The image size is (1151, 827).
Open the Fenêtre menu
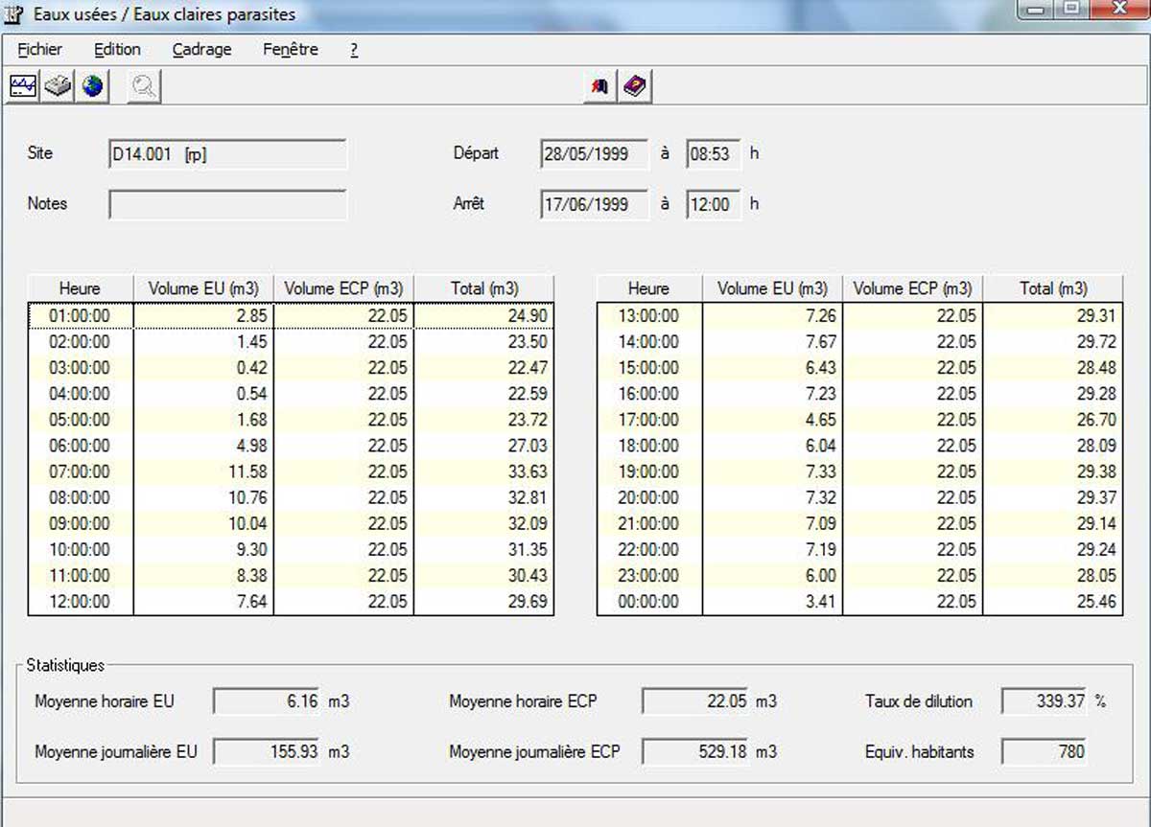290,50
